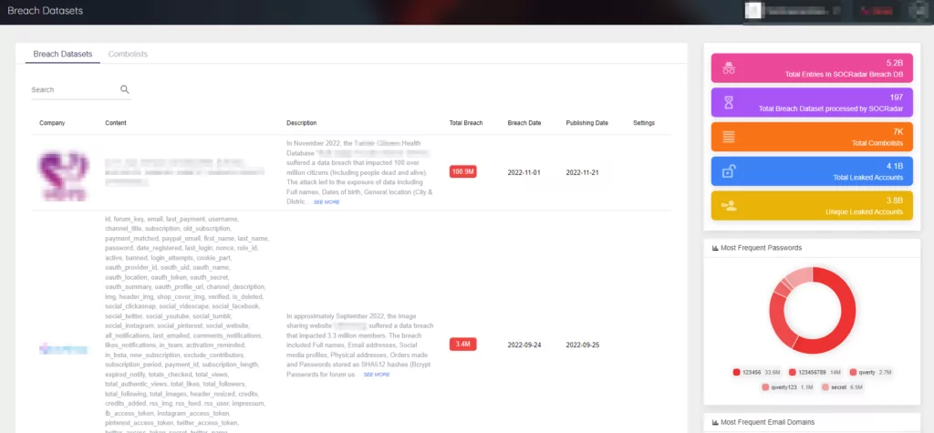The image size is (934, 433).
Task: Click the search magnifier icon
Action: tap(124, 89)
